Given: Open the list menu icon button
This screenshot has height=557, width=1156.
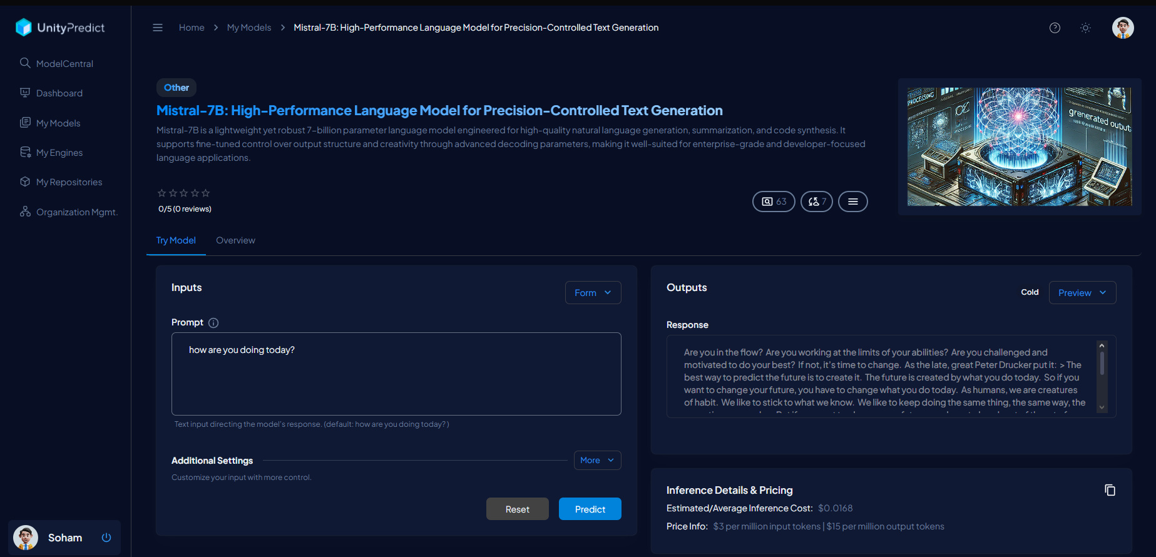Looking at the screenshot, I should (852, 202).
